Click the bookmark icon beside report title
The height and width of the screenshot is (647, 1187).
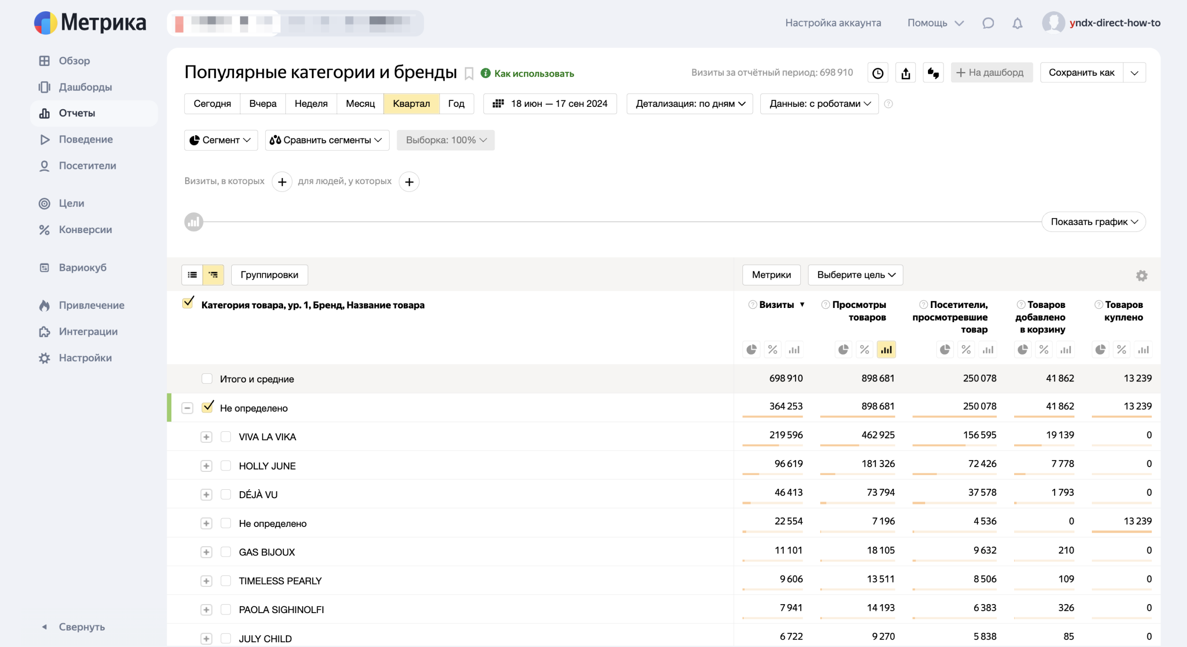469,73
